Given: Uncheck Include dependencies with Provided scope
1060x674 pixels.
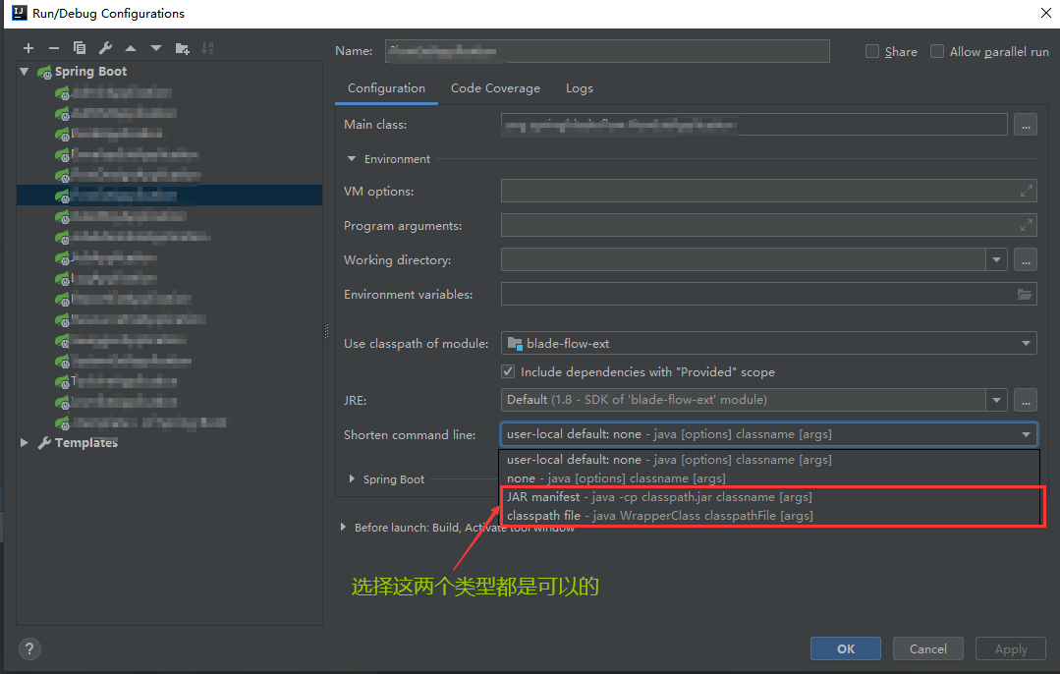Looking at the screenshot, I should (x=508, y=371).
